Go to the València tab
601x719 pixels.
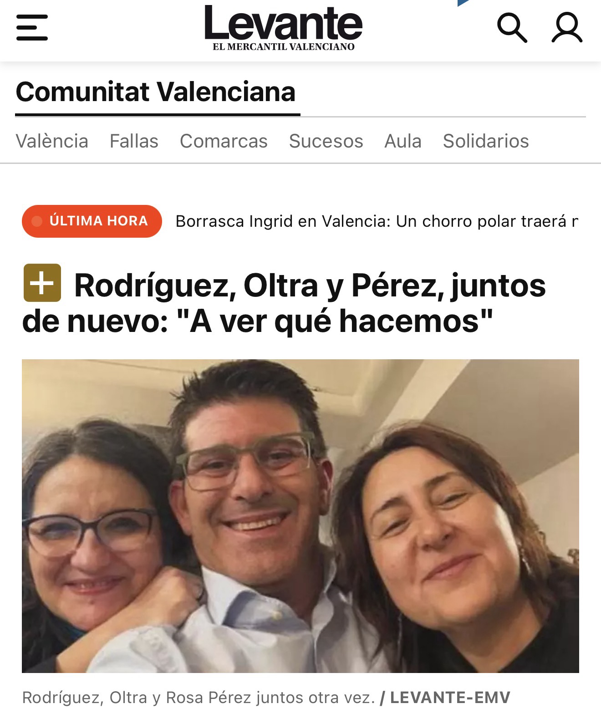tap(52, 141)
